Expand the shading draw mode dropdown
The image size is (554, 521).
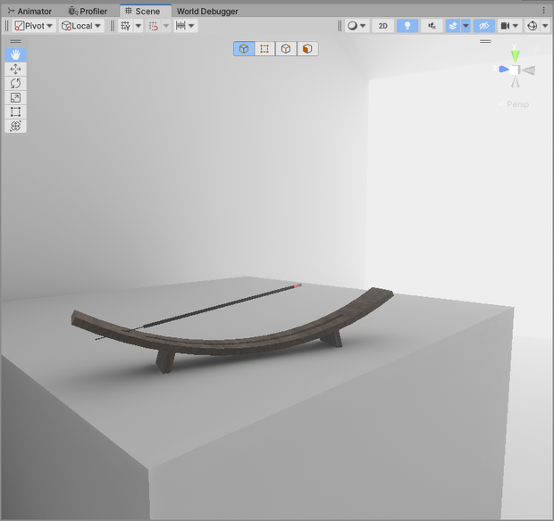pos(357,26)
